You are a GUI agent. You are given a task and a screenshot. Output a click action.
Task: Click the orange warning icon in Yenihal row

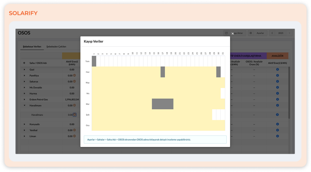74,130
